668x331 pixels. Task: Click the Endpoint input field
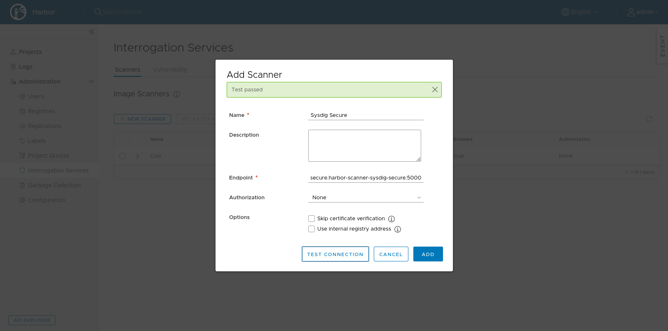[366, 178]
